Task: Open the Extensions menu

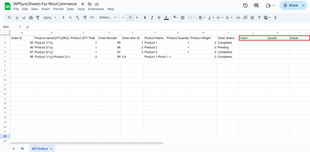Action: coord(96,9)
